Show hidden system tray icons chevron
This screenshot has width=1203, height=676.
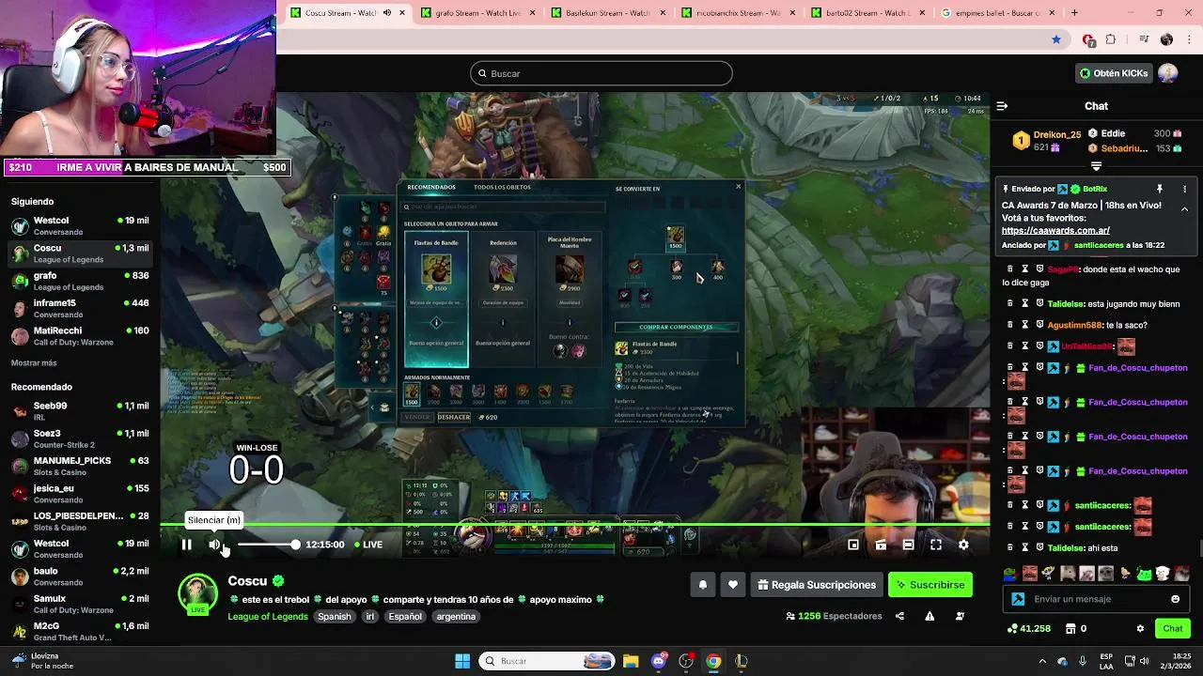(x=1041, y=661)
